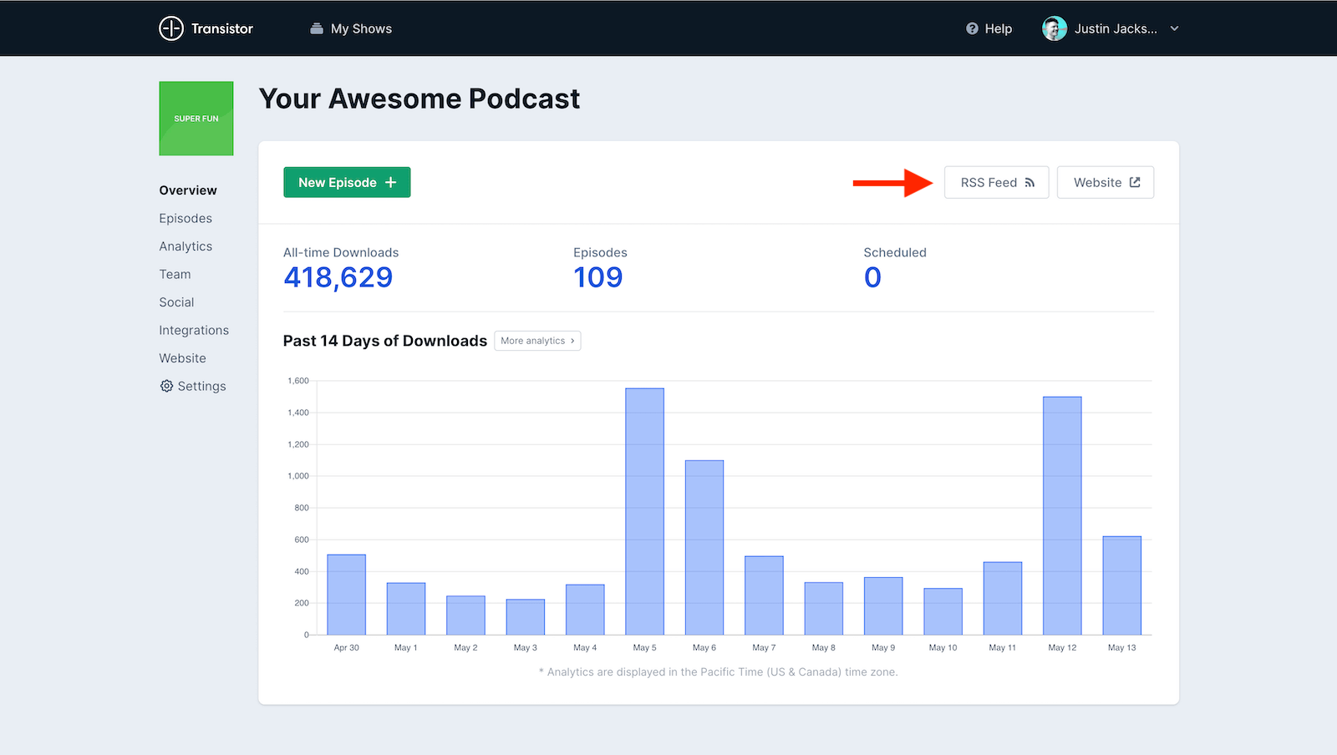This screenshot has height=755, width=1337.
Task: Click the My Shows briefcase icon
Action: pos(317,28)
